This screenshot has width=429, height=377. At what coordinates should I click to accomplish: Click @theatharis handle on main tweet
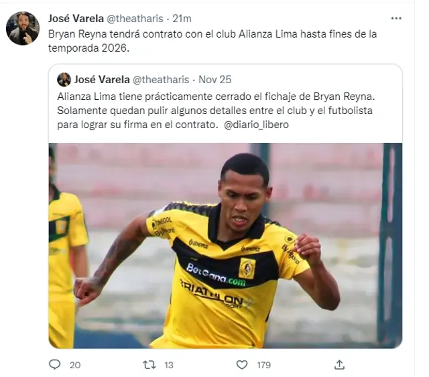135,19
